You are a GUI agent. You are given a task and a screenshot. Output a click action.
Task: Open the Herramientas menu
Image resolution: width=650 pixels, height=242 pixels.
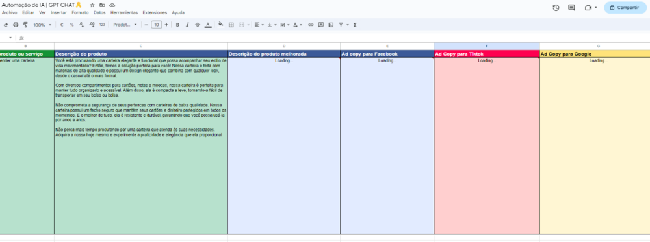[x=124, y=13]
